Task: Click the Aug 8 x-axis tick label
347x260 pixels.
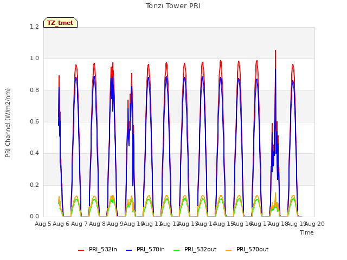Action: [x=98, y=224]
